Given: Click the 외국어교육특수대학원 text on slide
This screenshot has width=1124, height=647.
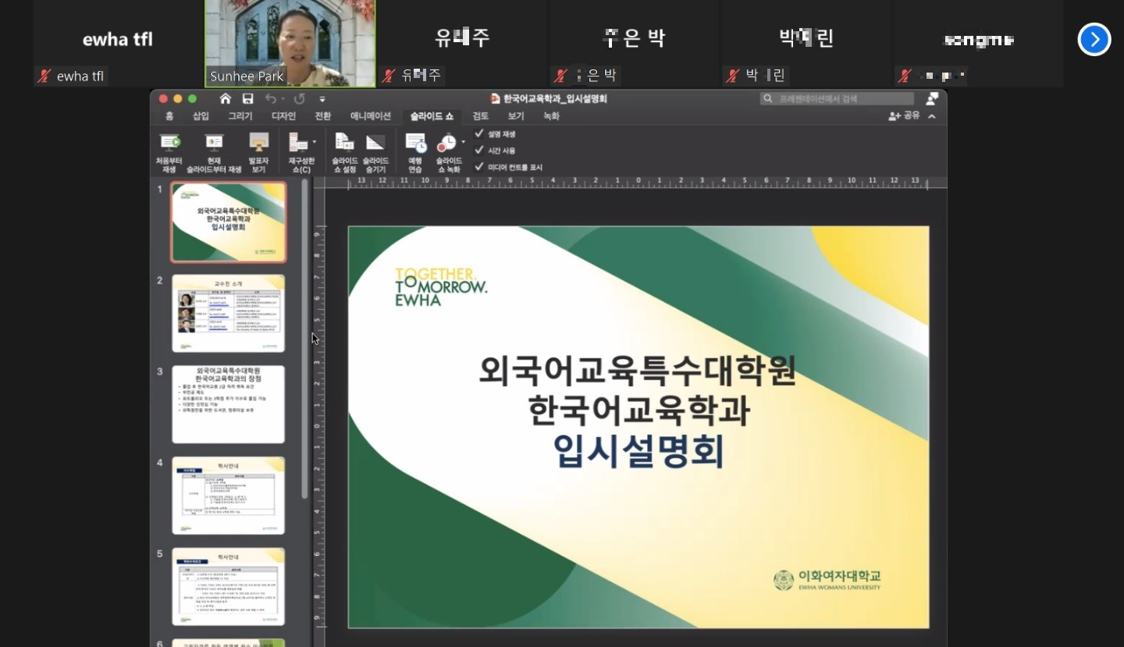Looking at the screenshot, I should [x=638, y=371].
